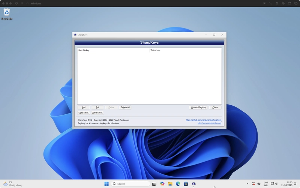Open the notifications bell icon

click(295, 184)
